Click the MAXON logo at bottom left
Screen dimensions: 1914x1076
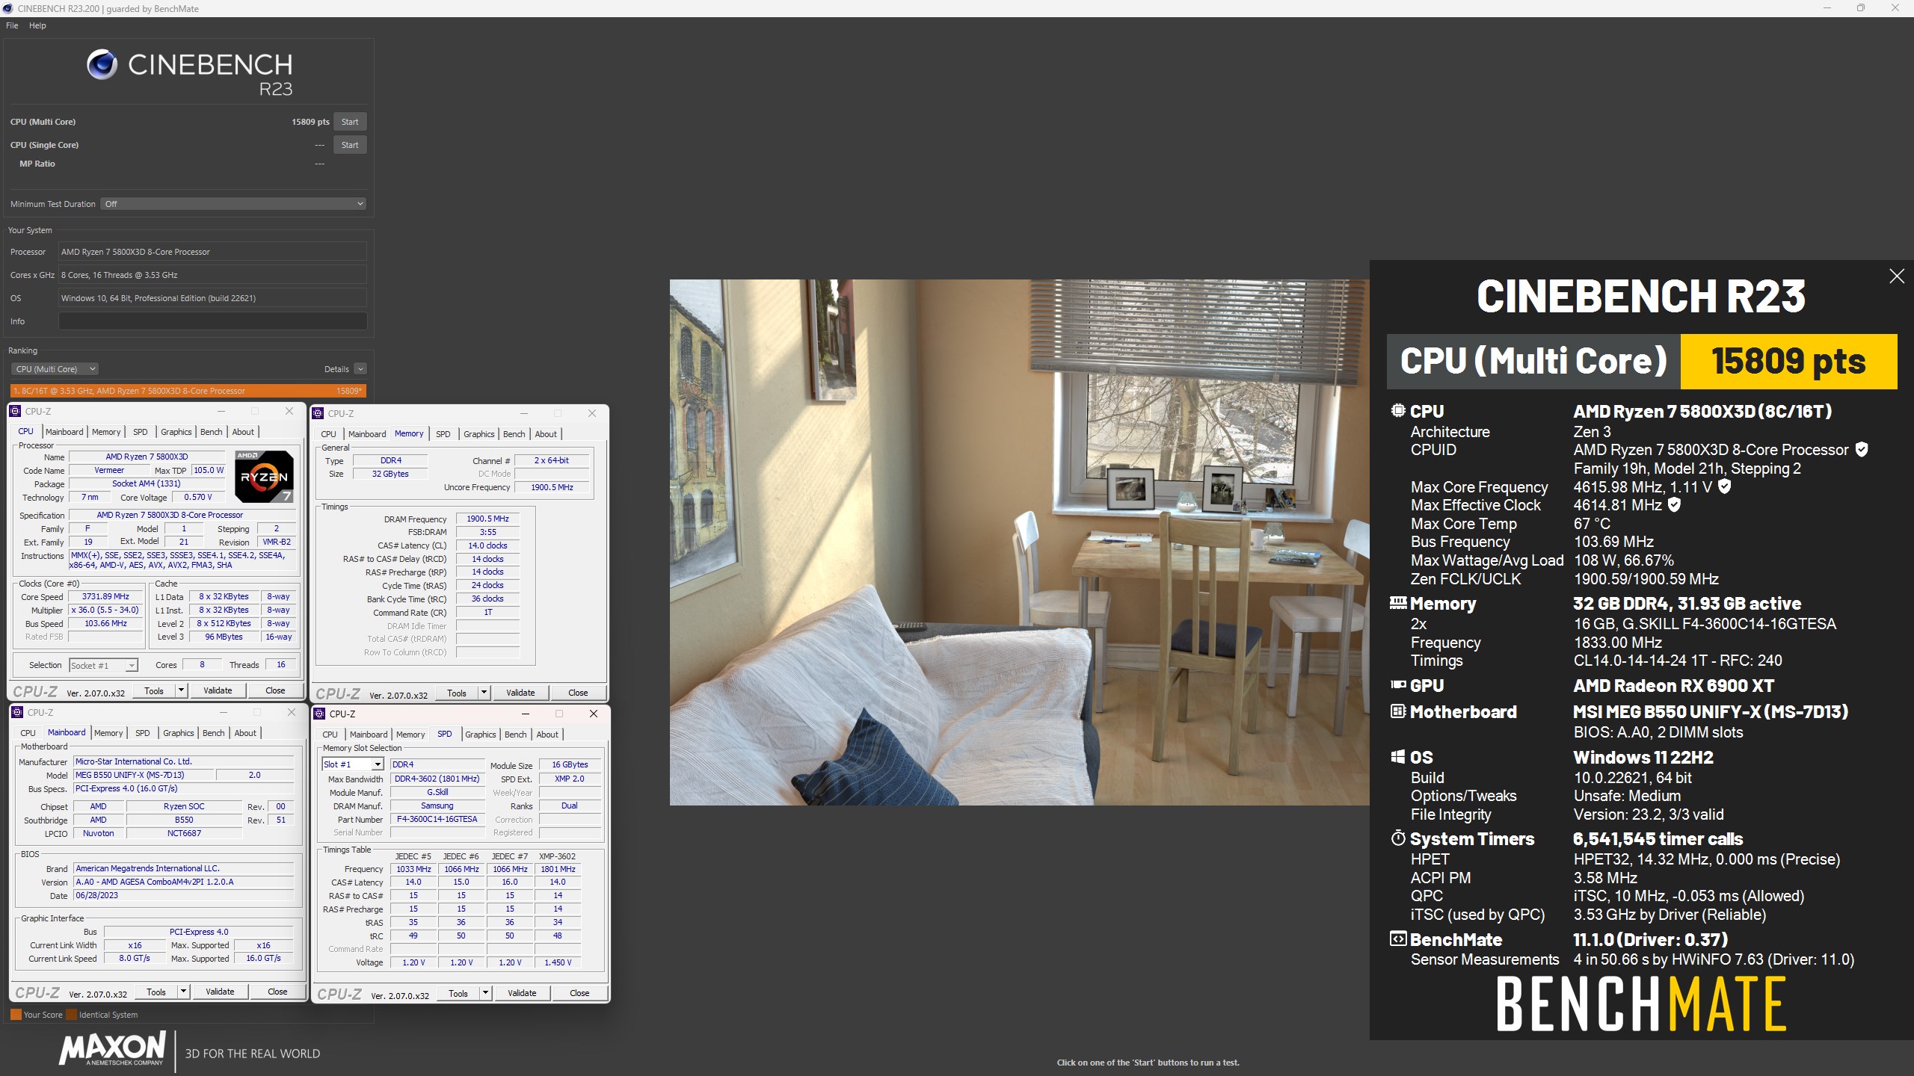[x=113, y=1048]
